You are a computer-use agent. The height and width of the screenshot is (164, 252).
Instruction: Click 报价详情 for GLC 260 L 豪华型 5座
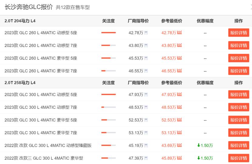click(x=239, y=58)
